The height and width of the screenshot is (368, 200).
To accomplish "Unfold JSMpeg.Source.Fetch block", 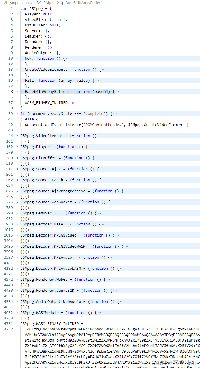I will click(x=17, y=180).
